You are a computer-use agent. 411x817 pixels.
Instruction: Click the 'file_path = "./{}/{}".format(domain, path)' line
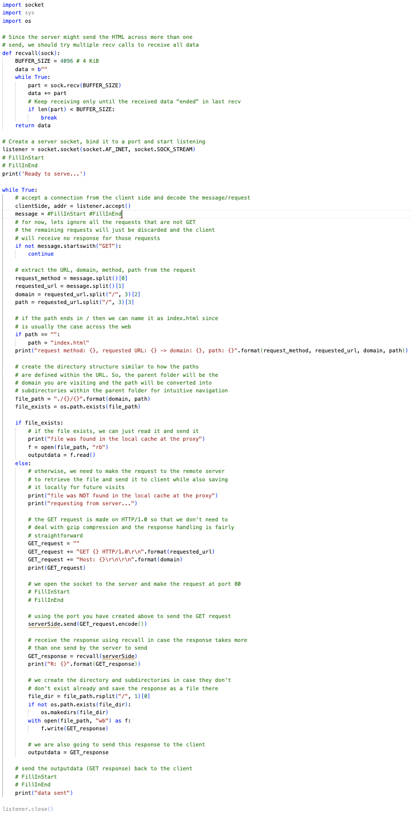pos(83,398)
